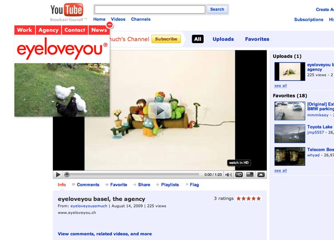Switch player to widescreen size icon
Viewport: 334px width, 240px height.
[x=250, y=175]
